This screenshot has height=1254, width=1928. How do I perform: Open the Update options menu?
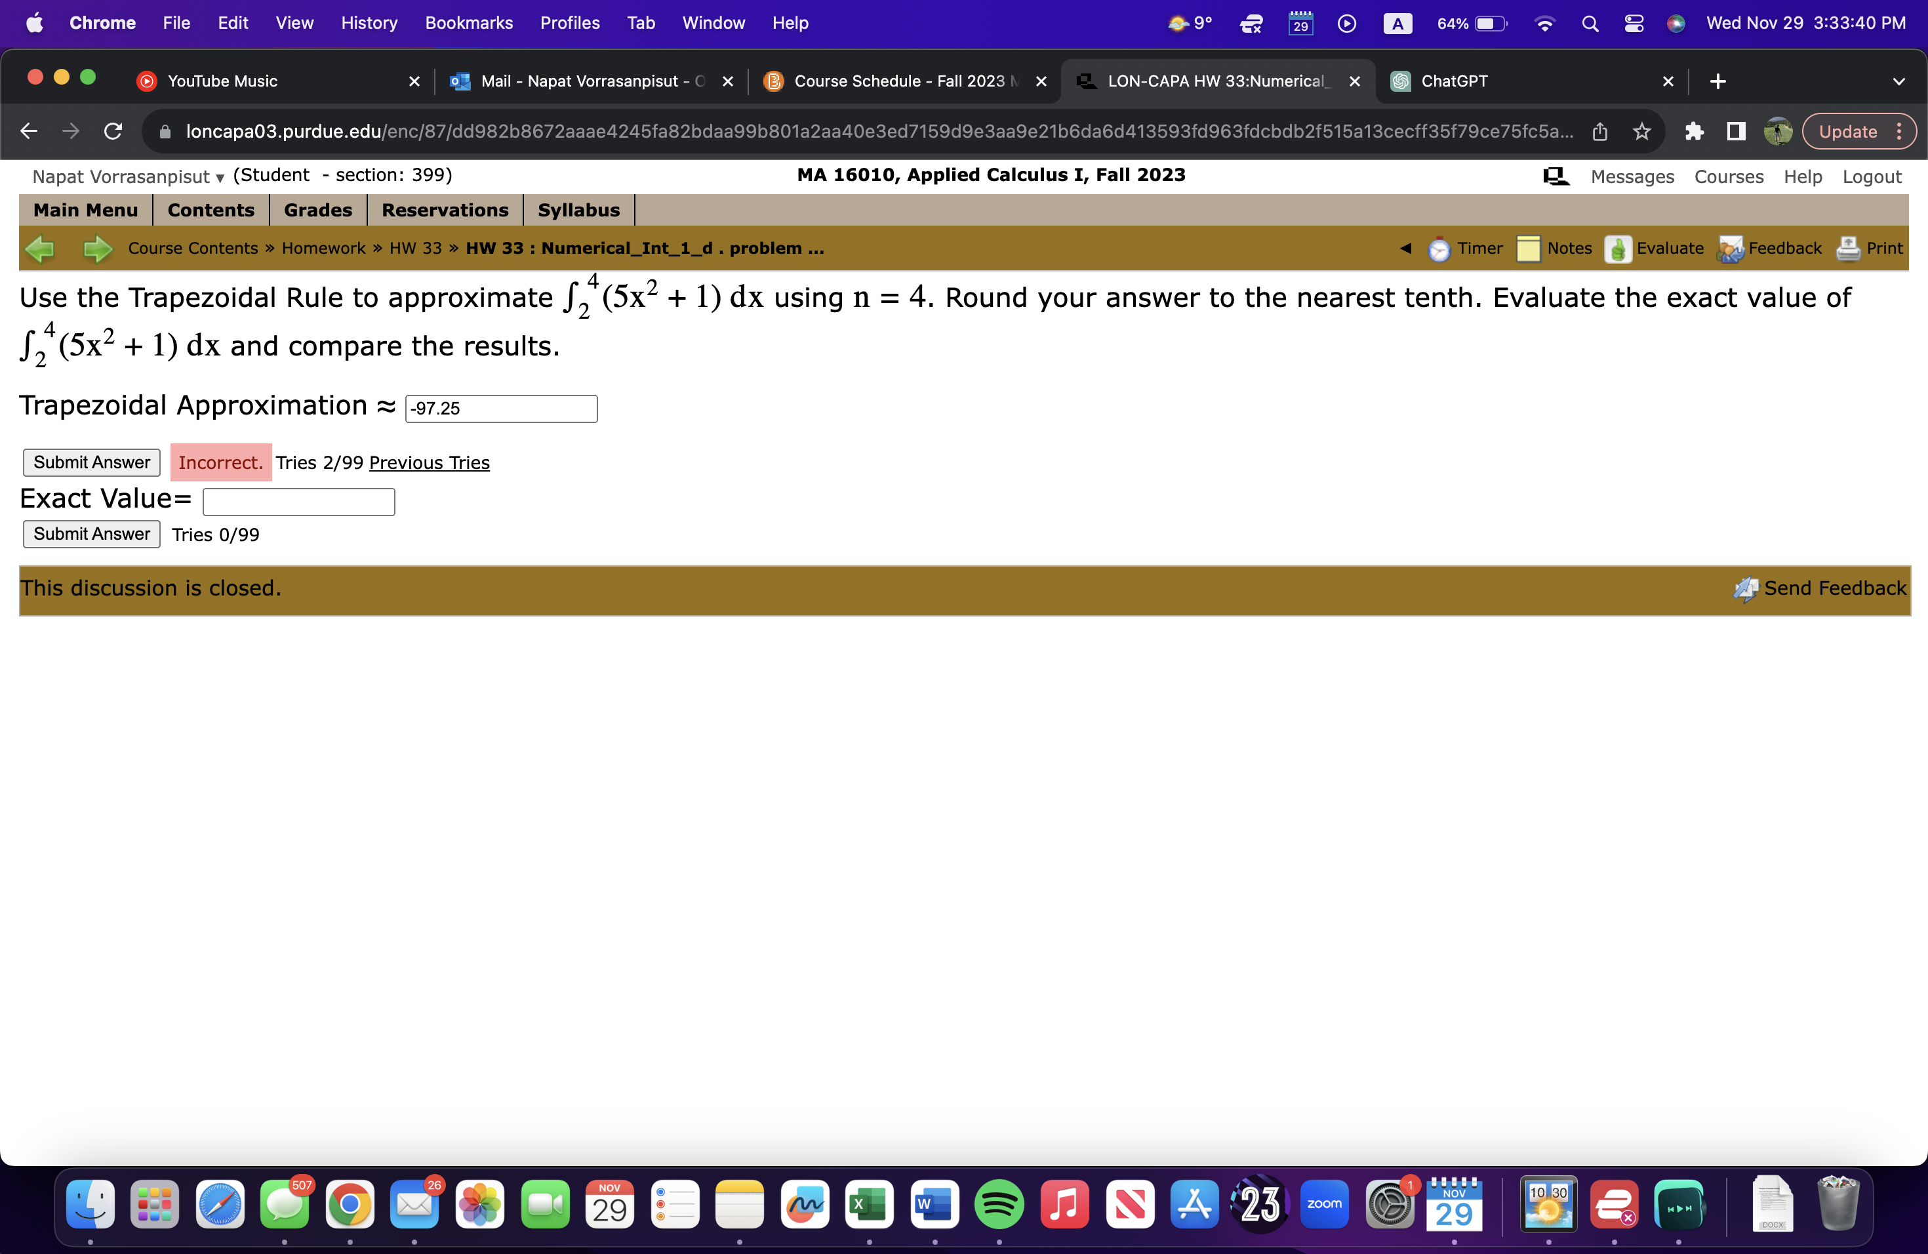[1901, 131]
